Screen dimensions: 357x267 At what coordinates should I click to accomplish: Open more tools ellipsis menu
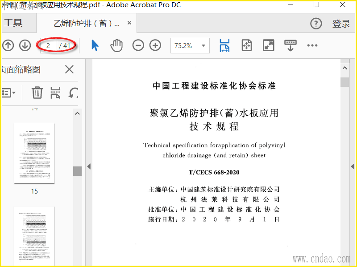(x=312, y=45)
